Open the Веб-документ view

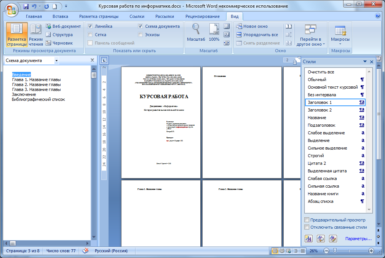(63, 26)
